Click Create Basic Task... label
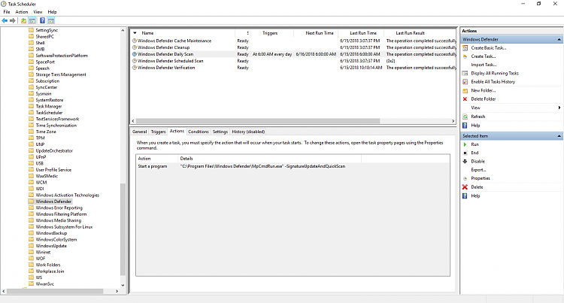 click(x=489, y=48)
